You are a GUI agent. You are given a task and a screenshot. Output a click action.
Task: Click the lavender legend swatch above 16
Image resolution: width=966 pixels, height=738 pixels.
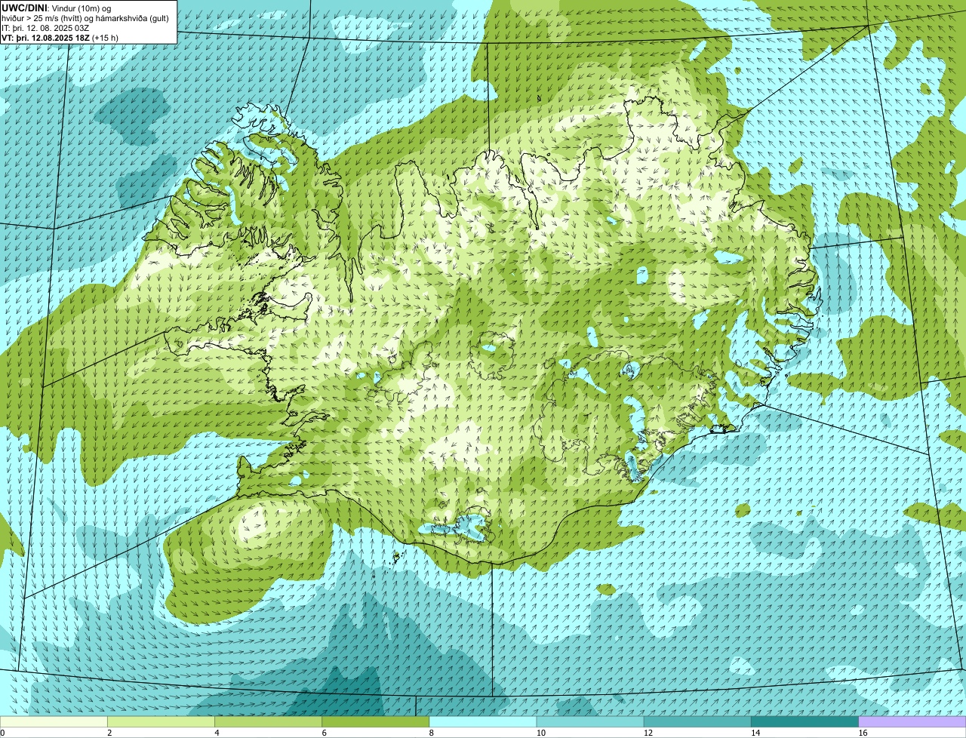click(912, 722)
